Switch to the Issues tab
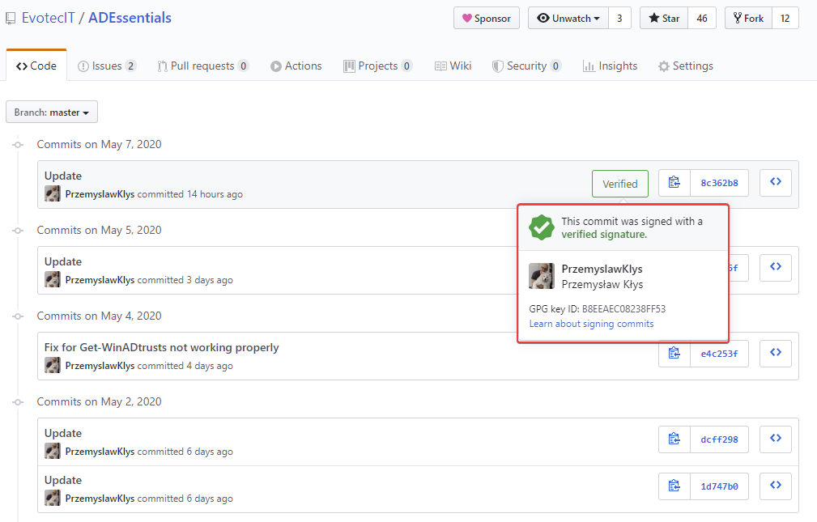The width and height of the screenshot is (817, 522). 106,66
